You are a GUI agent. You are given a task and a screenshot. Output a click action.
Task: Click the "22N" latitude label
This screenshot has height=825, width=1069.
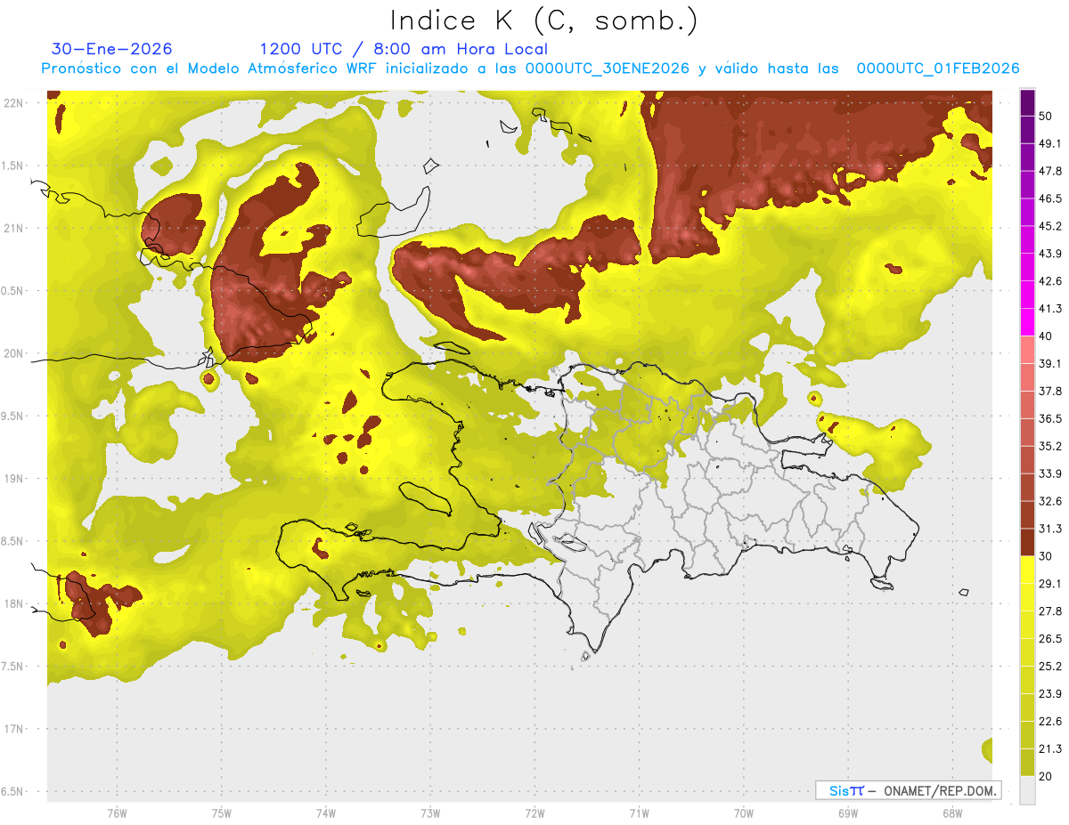point(12,103)
